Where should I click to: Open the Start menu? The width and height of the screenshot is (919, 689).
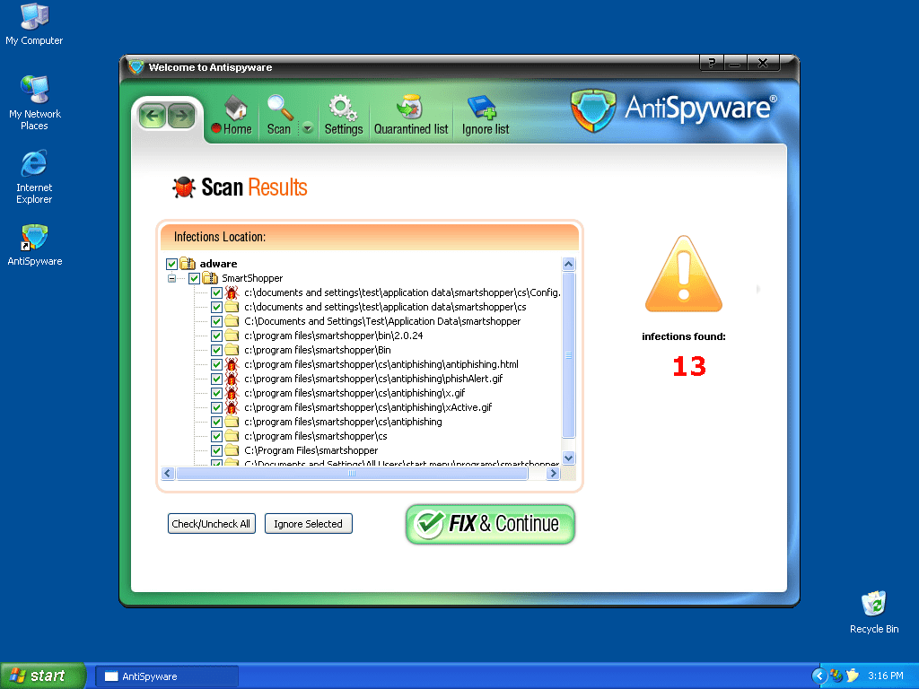[x=42, y=675]
